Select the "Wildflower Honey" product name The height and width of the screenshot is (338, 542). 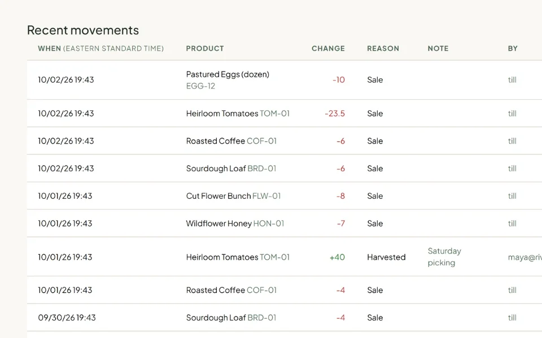[x=219, y=224]
